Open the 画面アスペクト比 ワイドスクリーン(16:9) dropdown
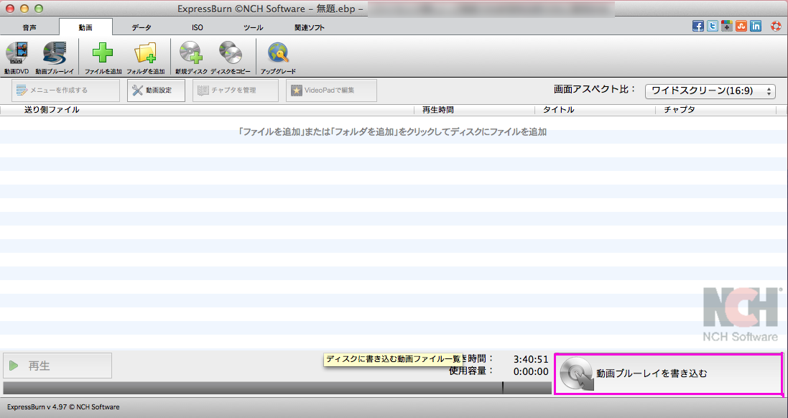 point(710,91)
